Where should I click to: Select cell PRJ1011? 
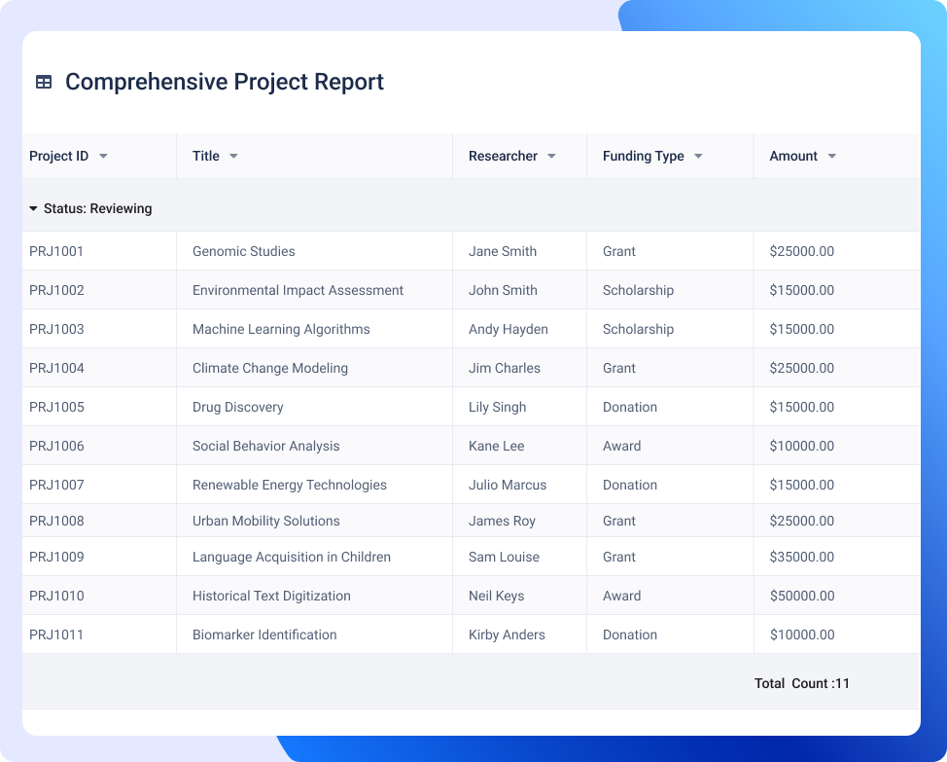pos(56,635)
